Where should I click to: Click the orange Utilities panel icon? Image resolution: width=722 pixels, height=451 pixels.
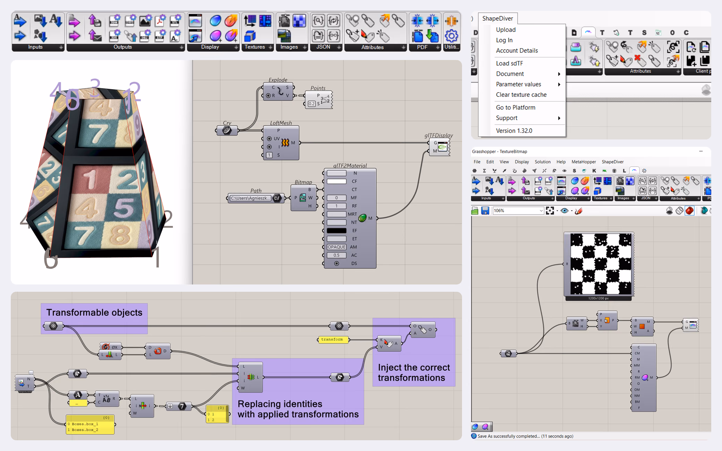(x=451, y=21)
